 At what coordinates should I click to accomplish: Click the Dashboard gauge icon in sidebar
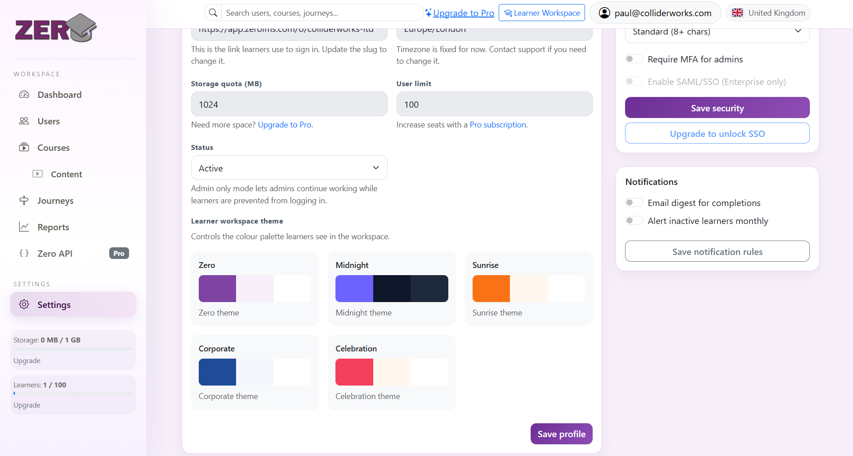coord(24,95)
